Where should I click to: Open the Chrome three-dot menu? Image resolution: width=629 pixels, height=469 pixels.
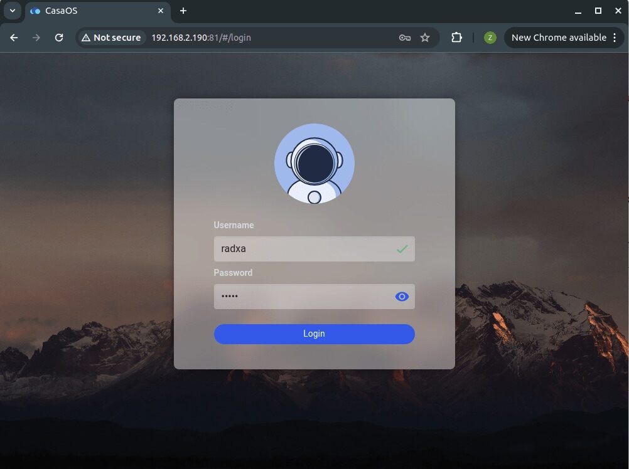615,38
